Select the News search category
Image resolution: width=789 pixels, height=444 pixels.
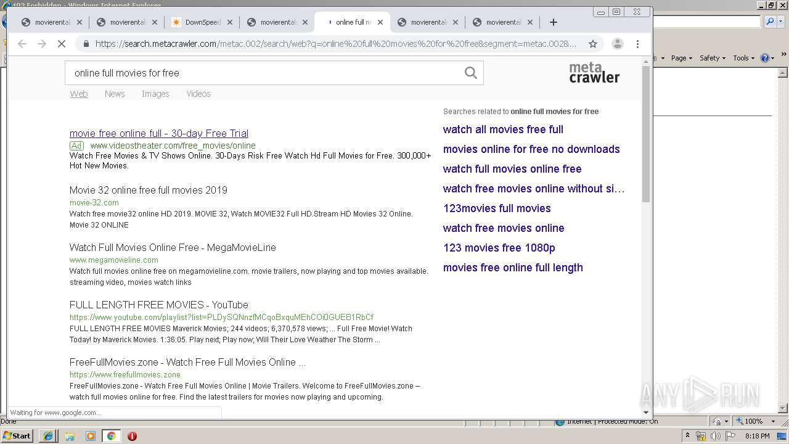115,94
